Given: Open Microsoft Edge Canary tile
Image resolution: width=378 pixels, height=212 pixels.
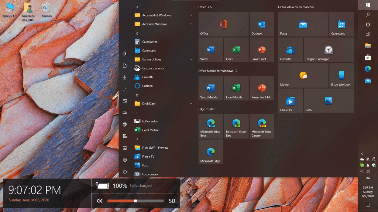Looking at the screenshot, I should (x=262, y=126).
